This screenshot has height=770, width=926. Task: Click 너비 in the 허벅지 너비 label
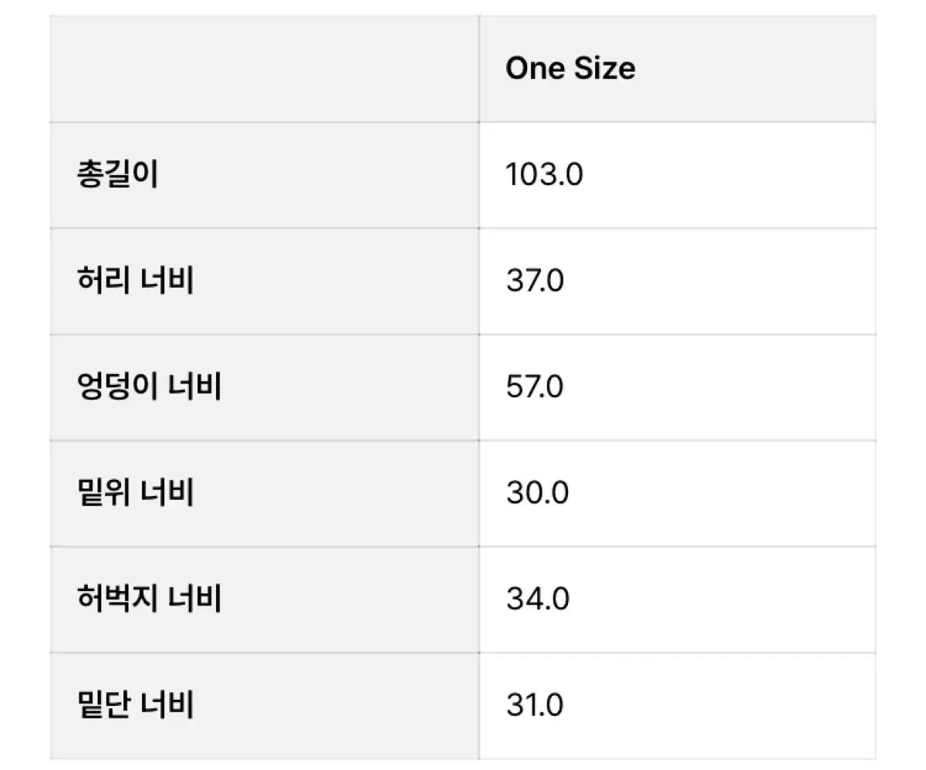[195, 599]
